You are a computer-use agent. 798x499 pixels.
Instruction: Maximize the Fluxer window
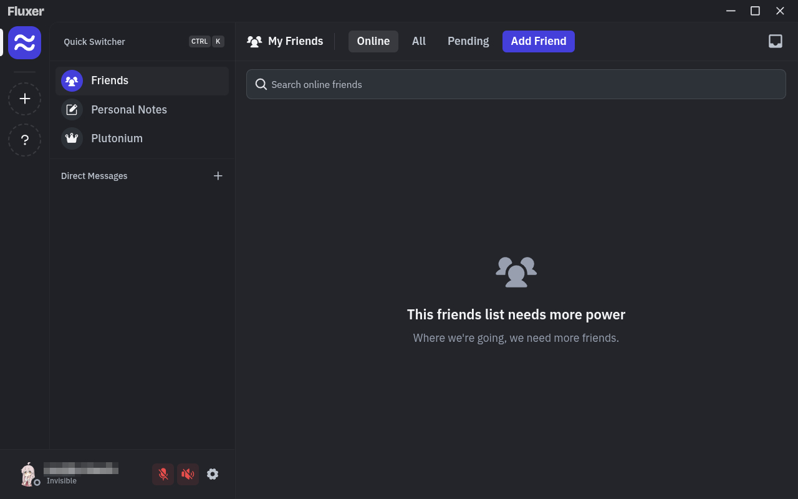(x=755, y=11)
